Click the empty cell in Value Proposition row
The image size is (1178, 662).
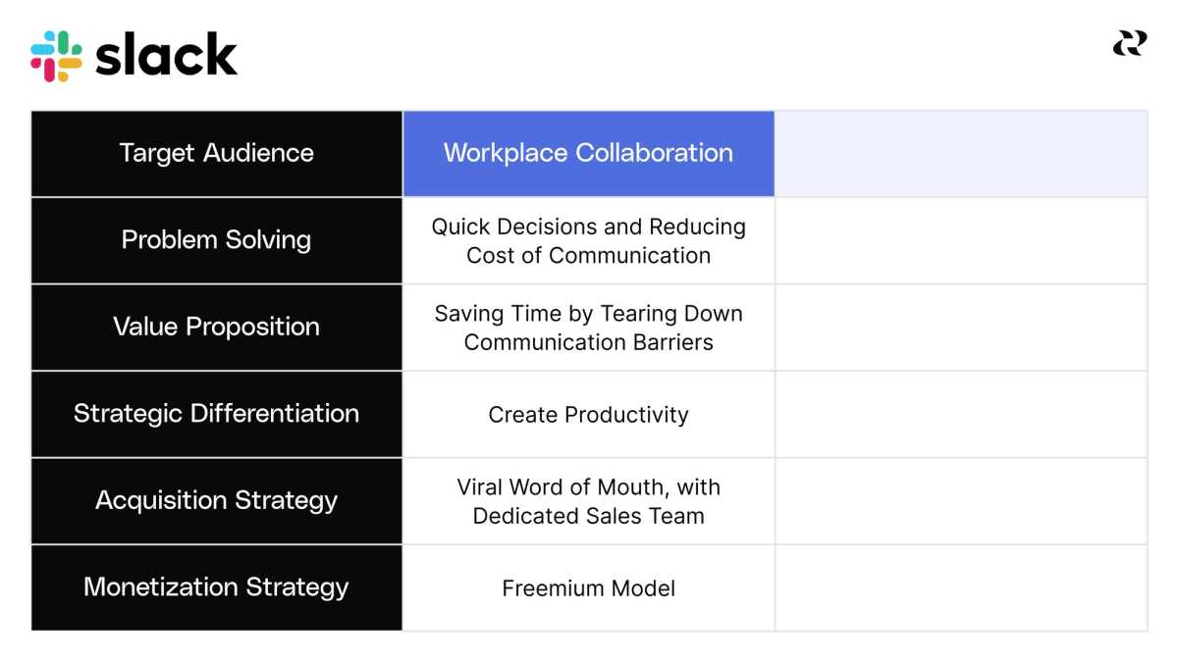pyautogui.click(x=961, y=328)
